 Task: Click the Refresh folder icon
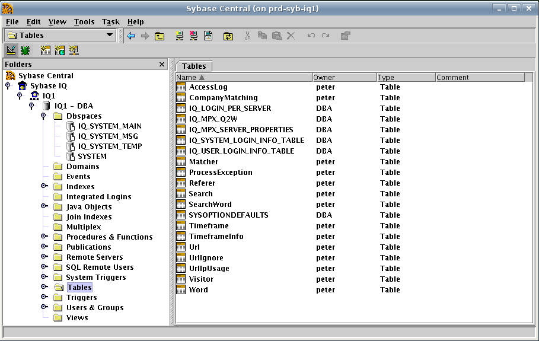tap(228, 36)
